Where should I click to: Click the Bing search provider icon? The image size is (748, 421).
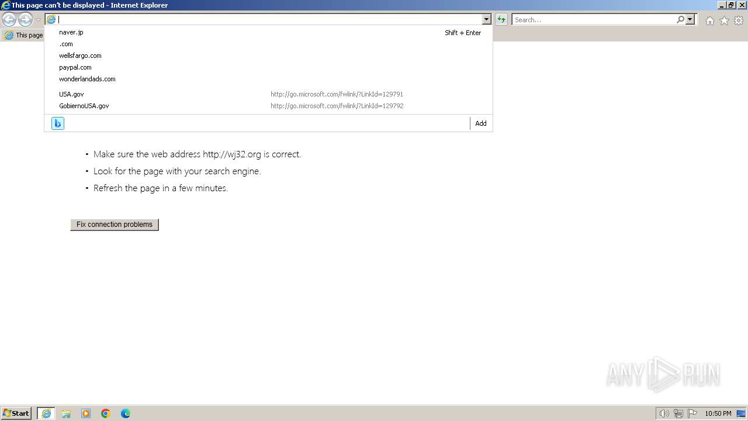(x=57, y=123)
